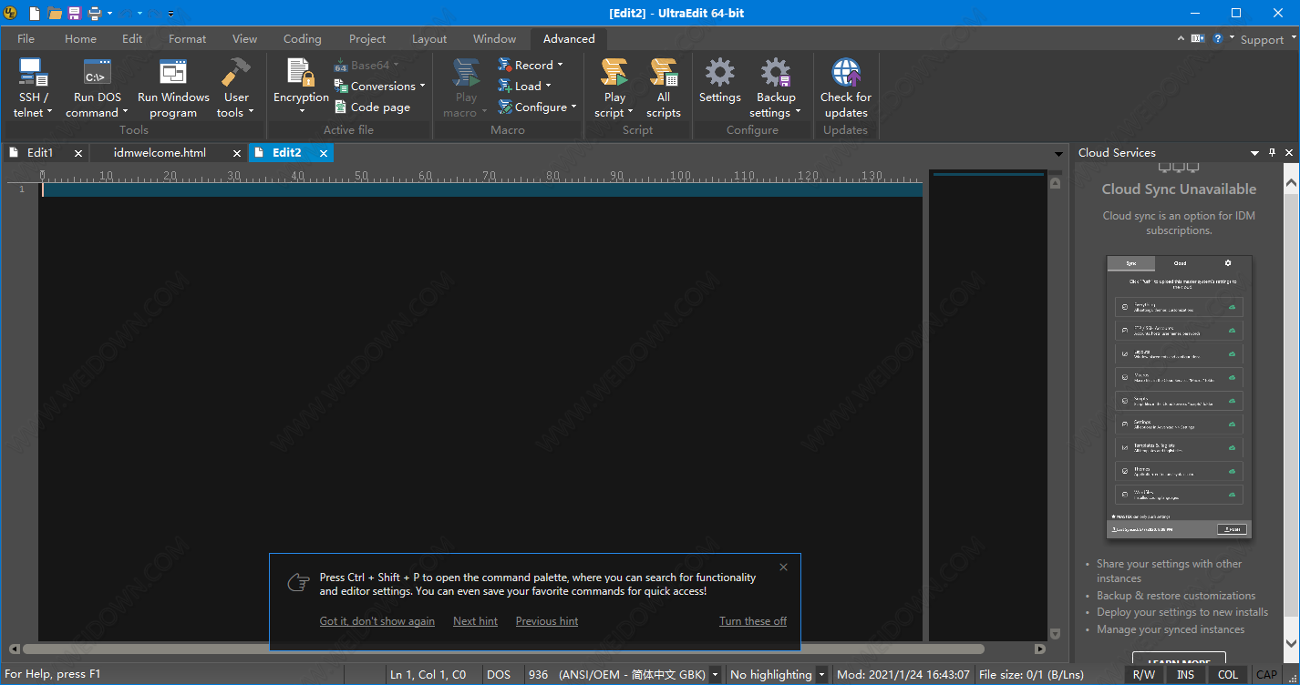Click the Open folder icon in title bar
Viewport: 1300px width, 685px height.
[x=55, y=13]
